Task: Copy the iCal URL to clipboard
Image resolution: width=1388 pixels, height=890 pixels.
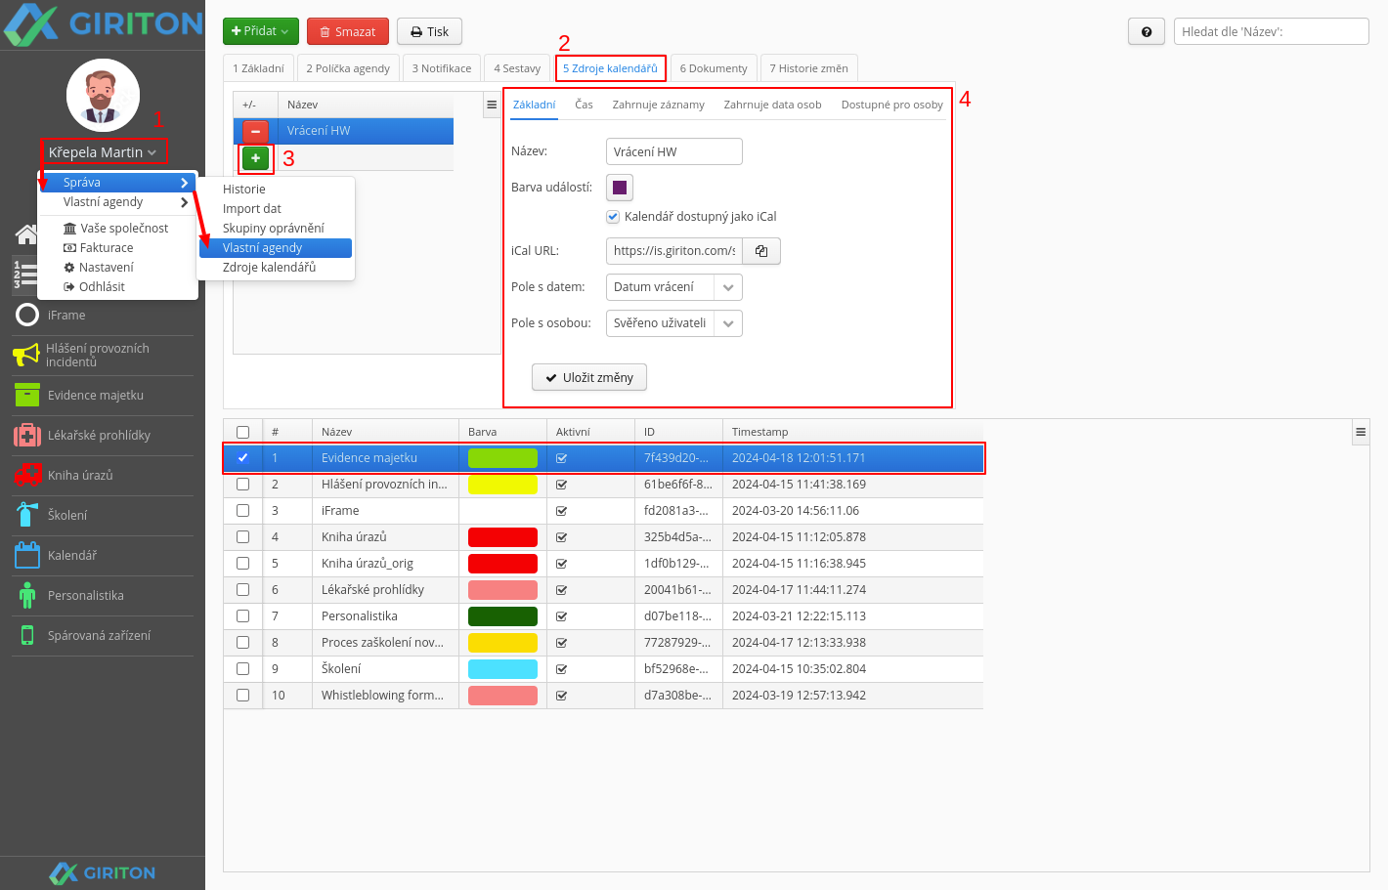Action: 761,251
